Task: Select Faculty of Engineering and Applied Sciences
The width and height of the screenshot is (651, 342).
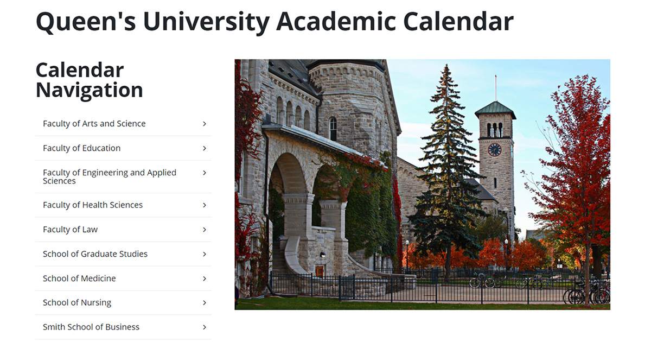Action: (x=110, y=176)
